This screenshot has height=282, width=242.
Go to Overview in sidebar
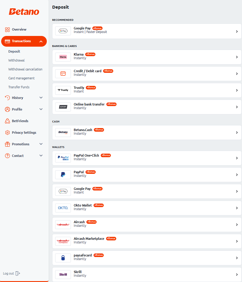19,29
